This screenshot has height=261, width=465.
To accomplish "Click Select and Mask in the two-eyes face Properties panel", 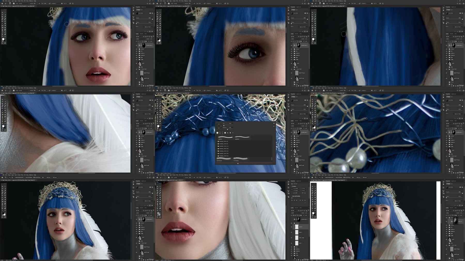I will [x=148, y=27].
